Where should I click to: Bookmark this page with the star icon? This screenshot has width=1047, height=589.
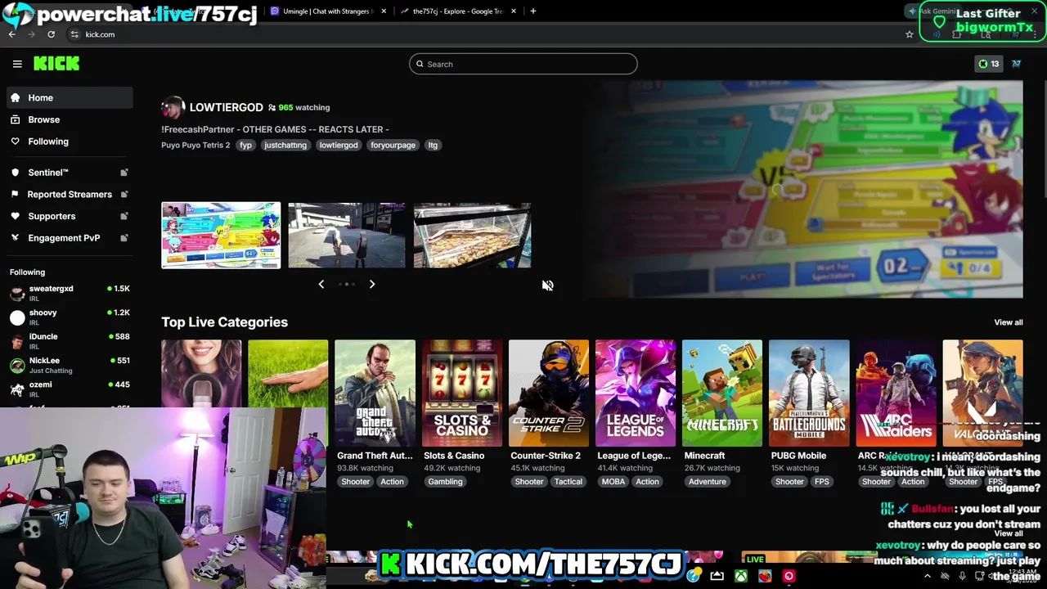pyautogui.click(x=909, y=34)
